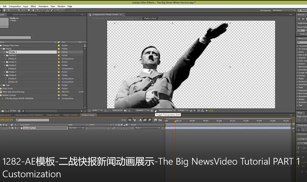Open the All Panels workspace dropdown
The height and width of the screenshot is (182, 307).
284,10
